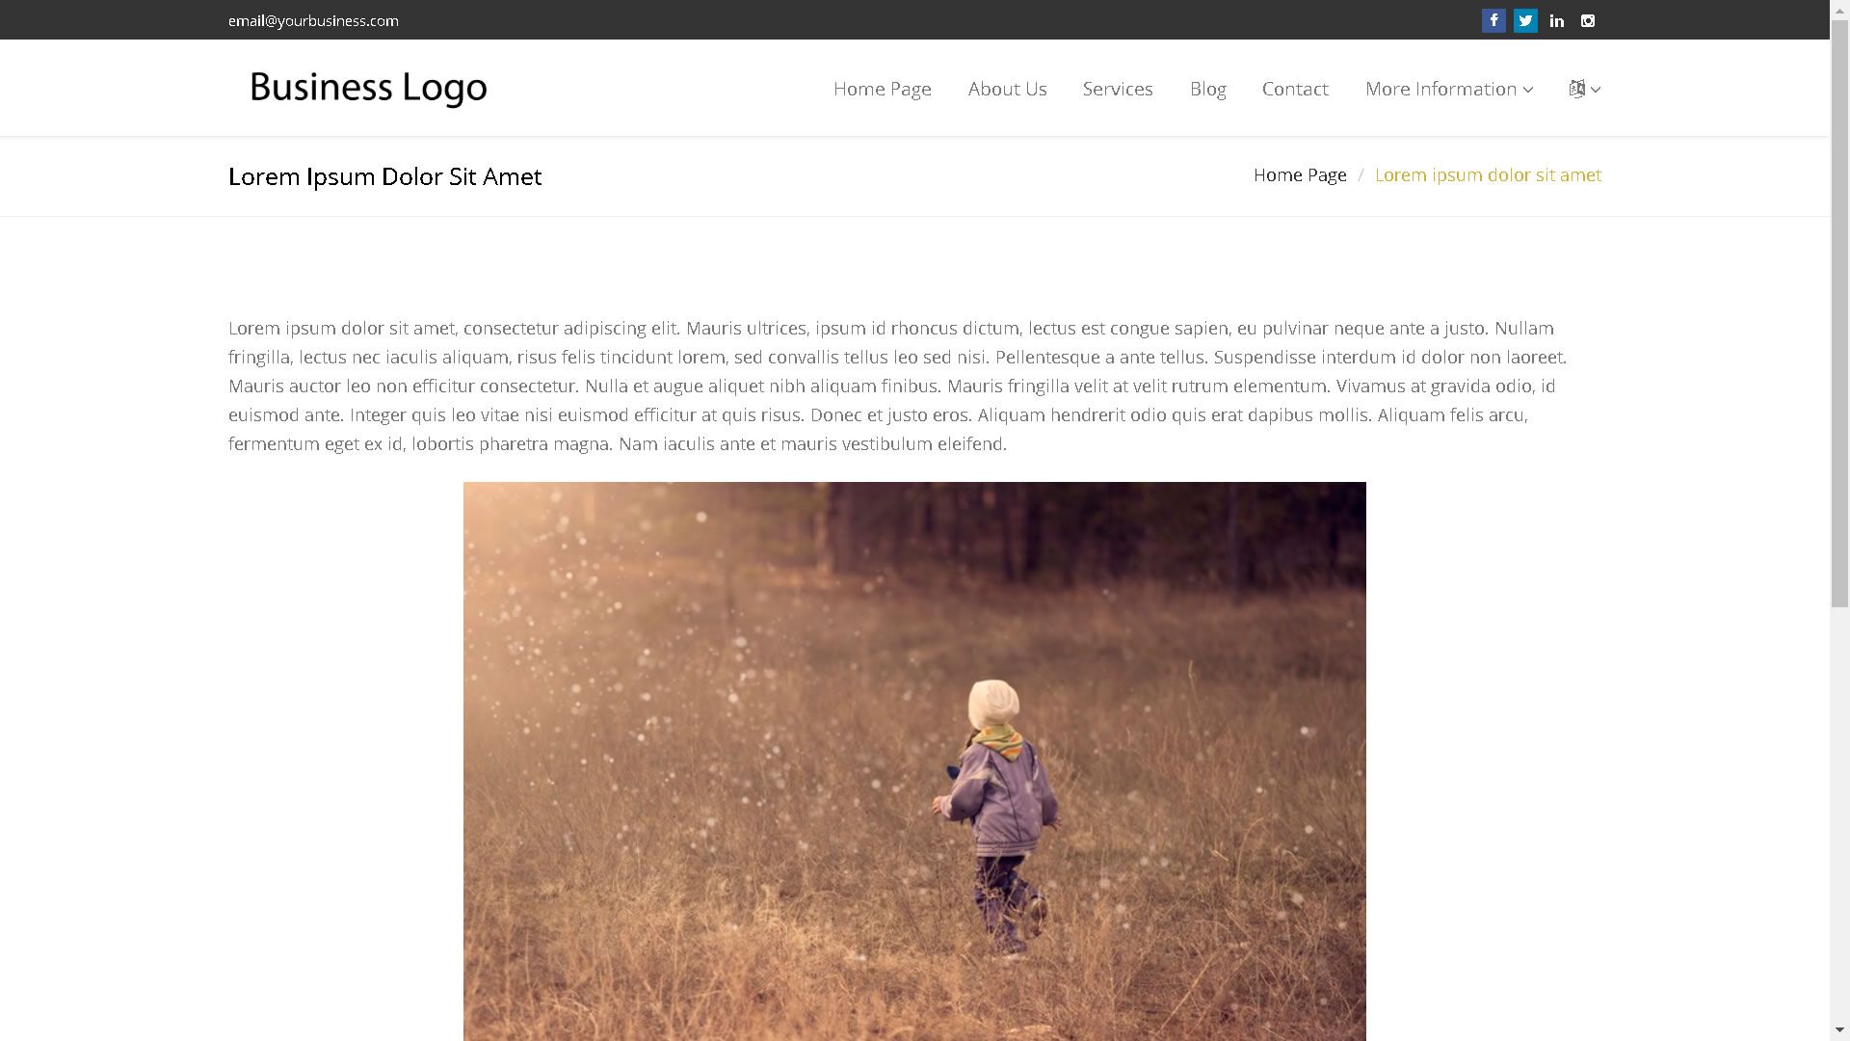Screen dimensions: 1850x1041
Task: Expand the chevron beside the language icon
Action: point(1597,90)
